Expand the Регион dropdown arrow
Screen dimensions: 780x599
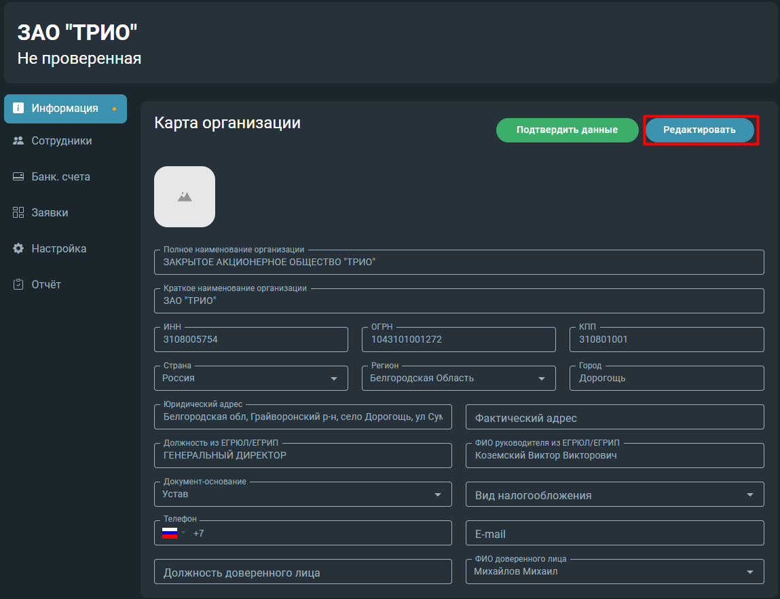click(x=542, y=379)
